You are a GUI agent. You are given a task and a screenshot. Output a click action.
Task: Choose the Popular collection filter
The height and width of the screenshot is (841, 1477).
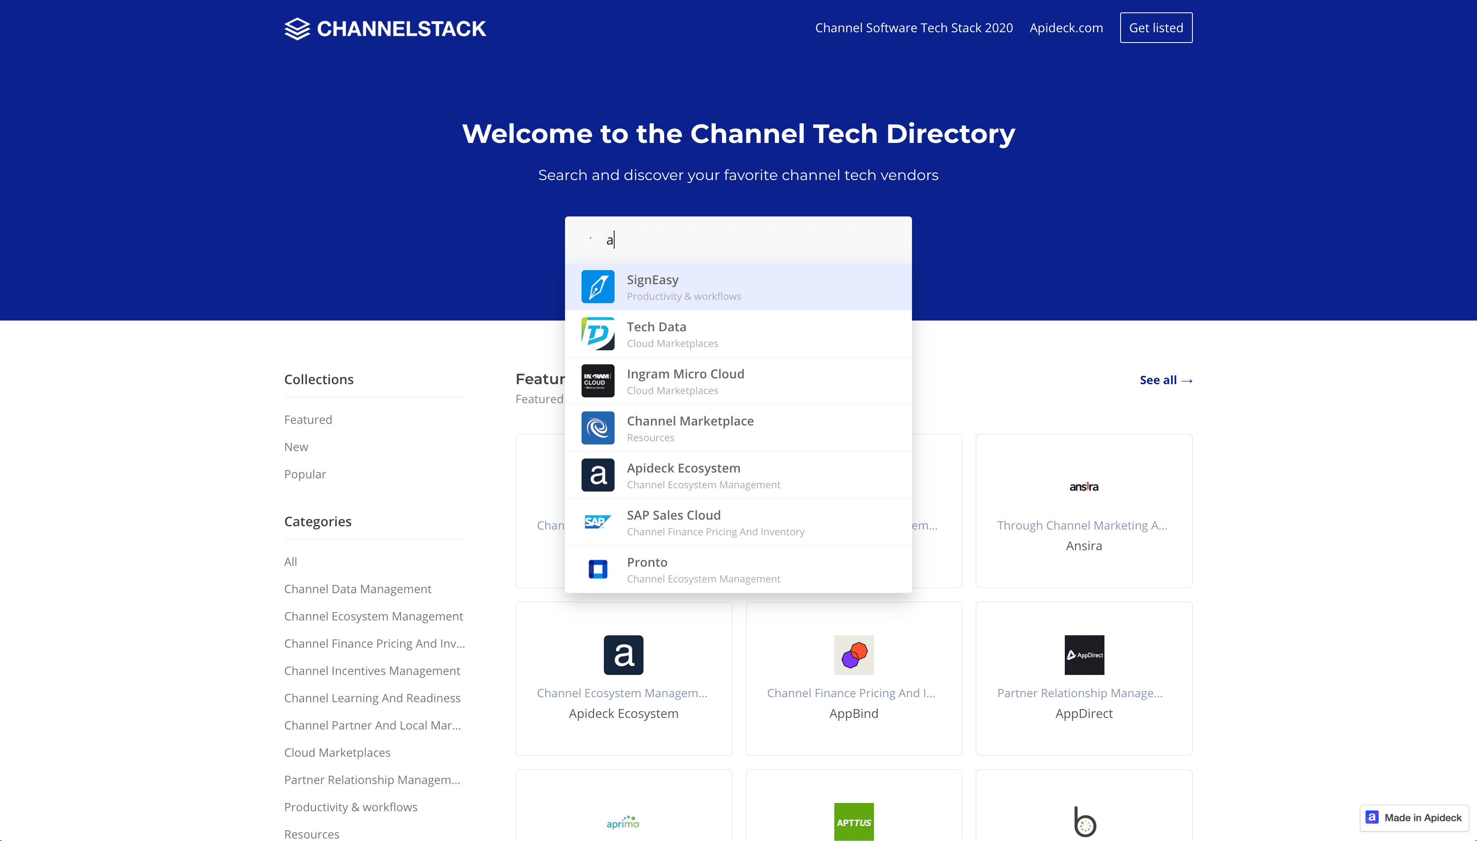[x=305, y=474]
